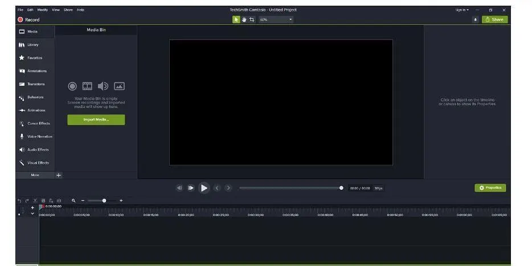The height and width of the screenshot is (266, 532).
Task: Open Voice Narration panel
Action: pos(35,136)
